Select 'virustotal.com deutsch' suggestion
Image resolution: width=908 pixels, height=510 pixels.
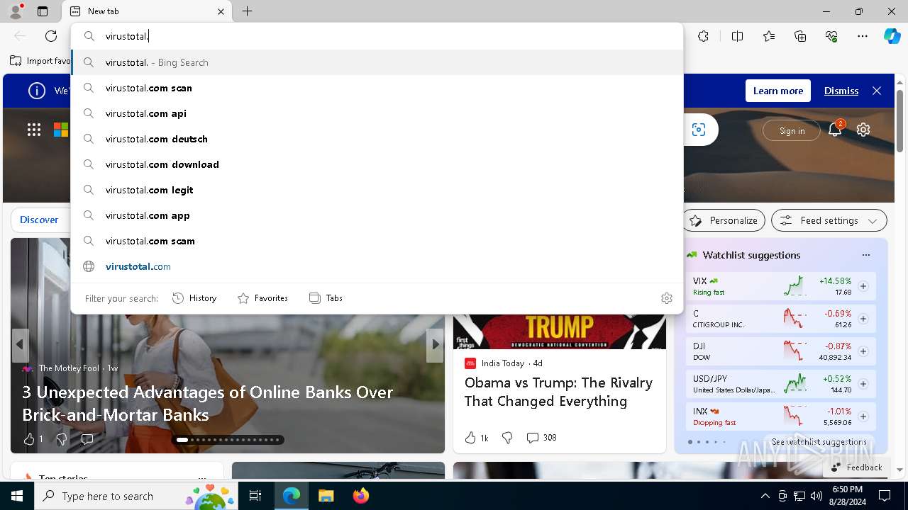377,139
